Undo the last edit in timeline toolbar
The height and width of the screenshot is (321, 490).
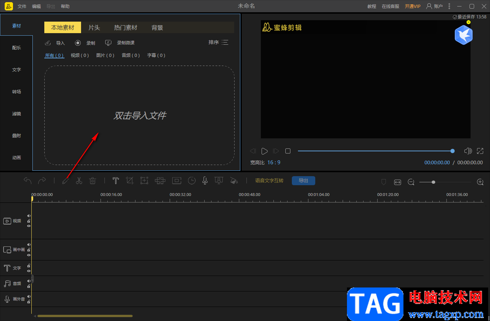coord(28,180)
